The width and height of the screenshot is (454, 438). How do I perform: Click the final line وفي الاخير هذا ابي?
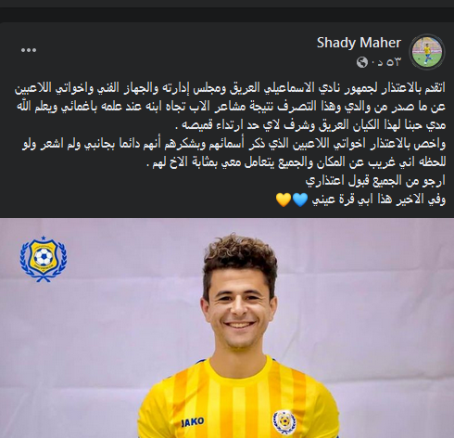pyautogui.click(x=379, y=200)
